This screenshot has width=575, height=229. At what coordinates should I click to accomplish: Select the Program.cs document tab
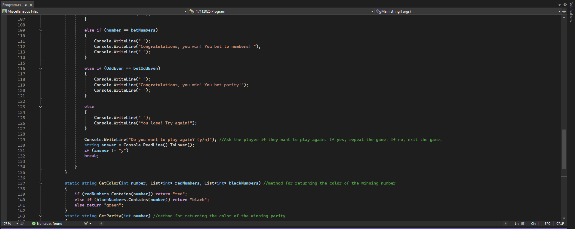pyautogui.click(x=12, y=5)
